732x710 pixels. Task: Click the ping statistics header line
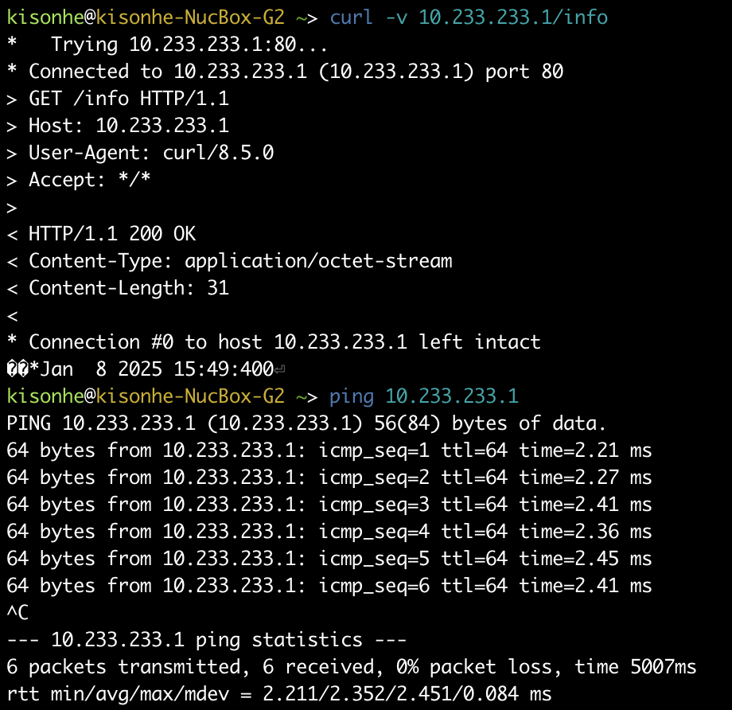[x=206, y=640]
